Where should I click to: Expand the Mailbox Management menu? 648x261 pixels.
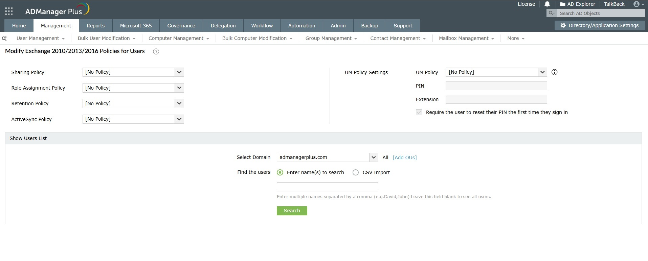pos(467,38)
